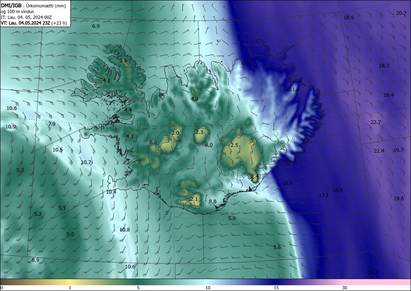The width and height of the screenshot is (411, 291).
Task: Click the 7.9 value on the map
Action: pyautogui.click(x=52, y=124)
